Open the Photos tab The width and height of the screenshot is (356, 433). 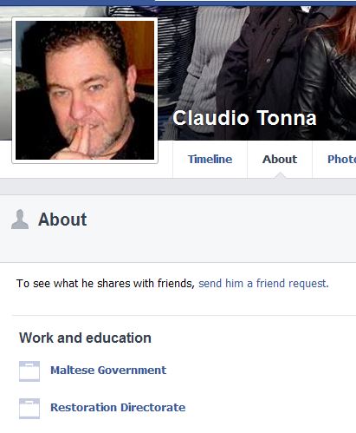(341, 159)
